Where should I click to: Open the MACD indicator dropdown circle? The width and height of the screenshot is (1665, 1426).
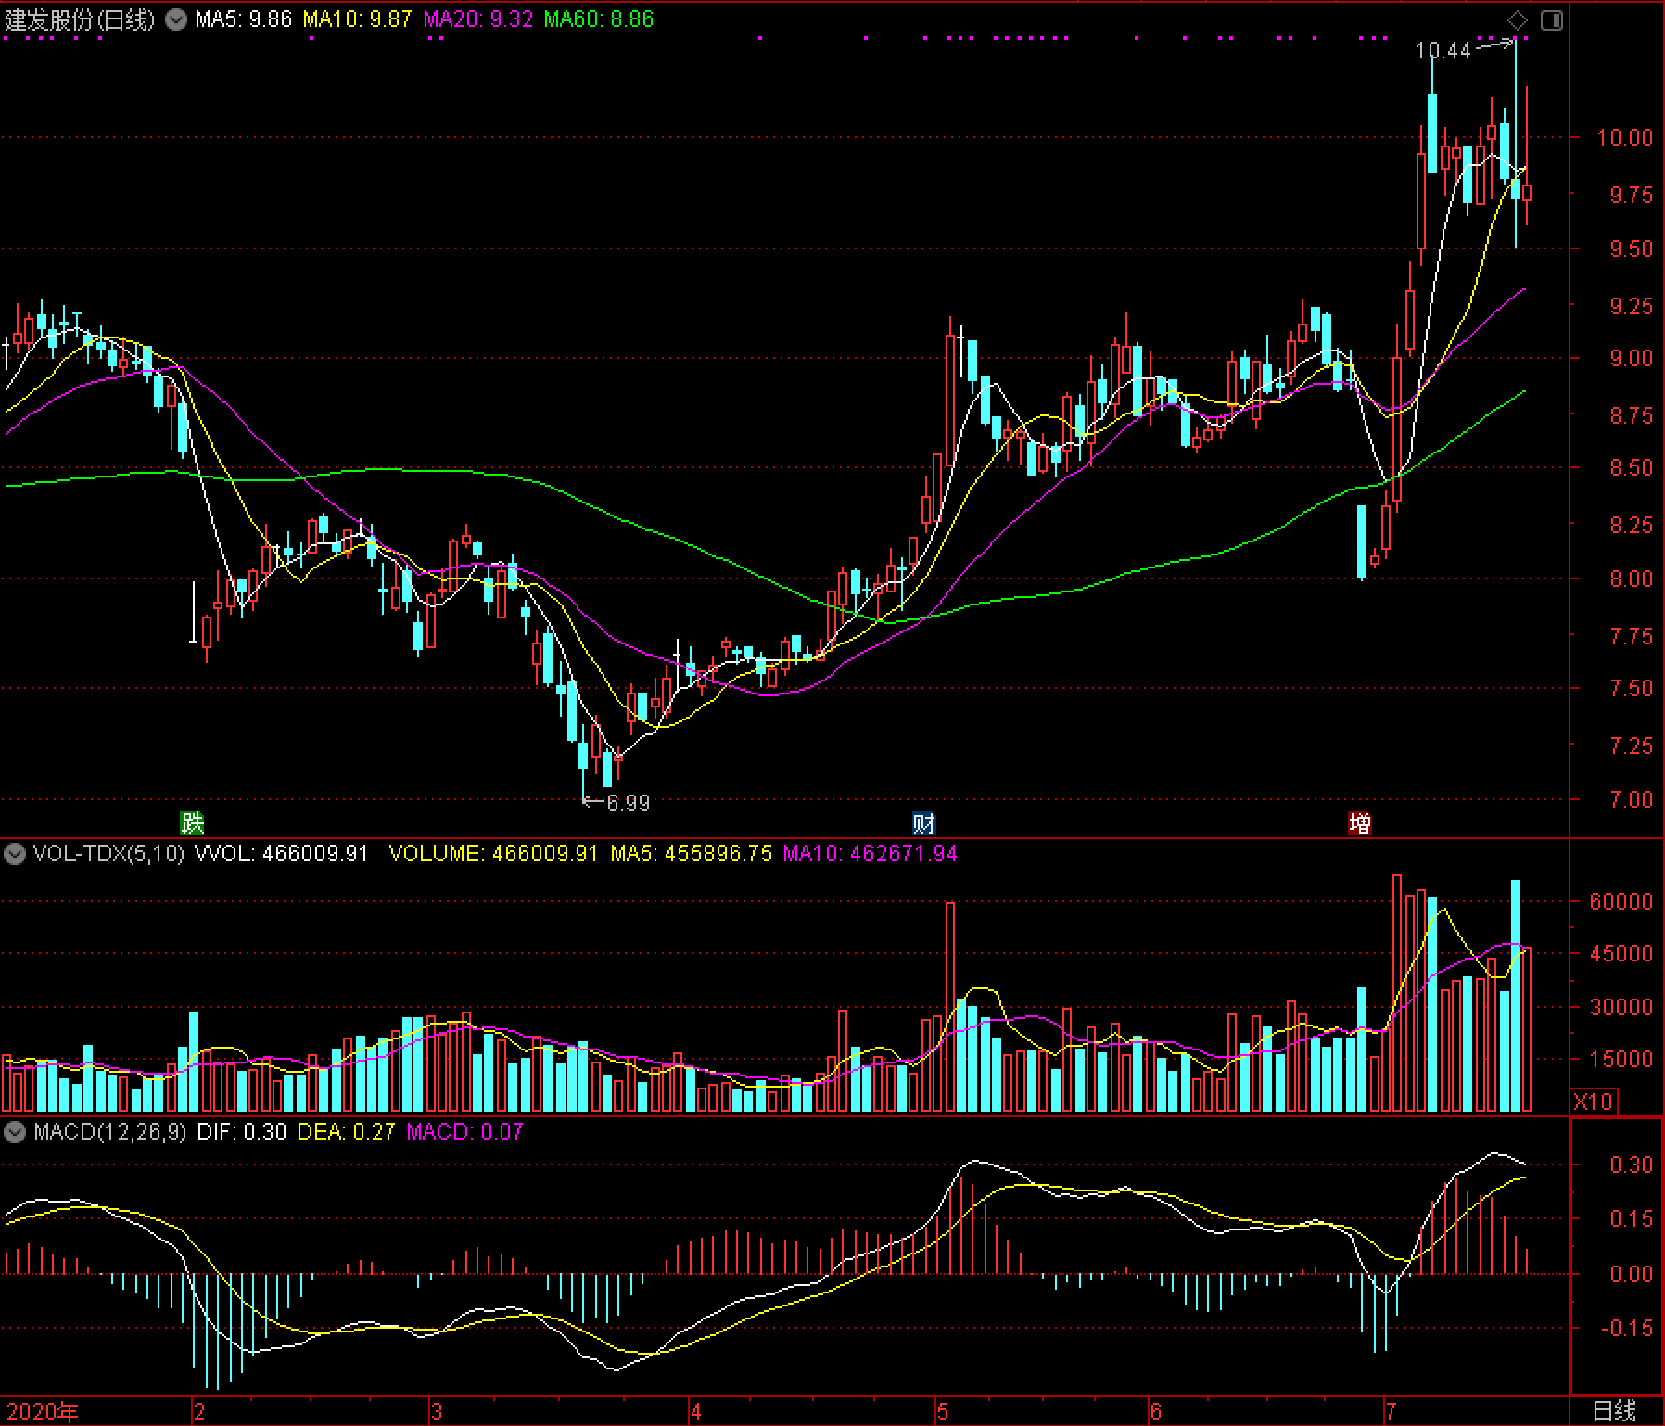tap(15, 1132)
